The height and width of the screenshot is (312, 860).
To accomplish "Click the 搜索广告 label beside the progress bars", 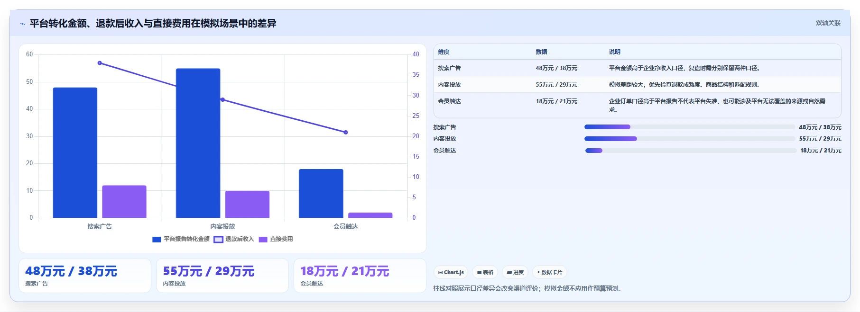I will (444, 127).
